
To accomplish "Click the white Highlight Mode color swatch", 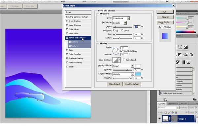I will coord(138,66).
